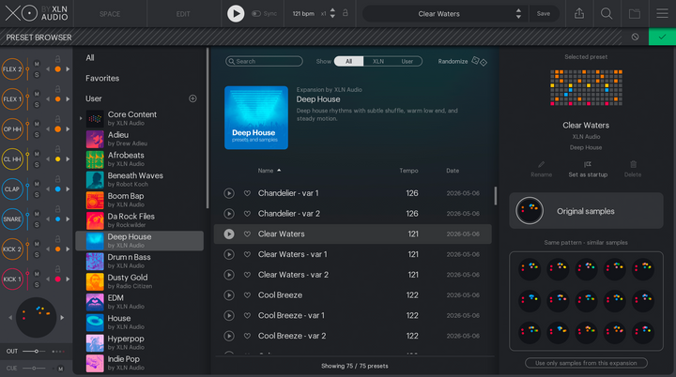Adjust the OUT volume slider

[34, 351]
